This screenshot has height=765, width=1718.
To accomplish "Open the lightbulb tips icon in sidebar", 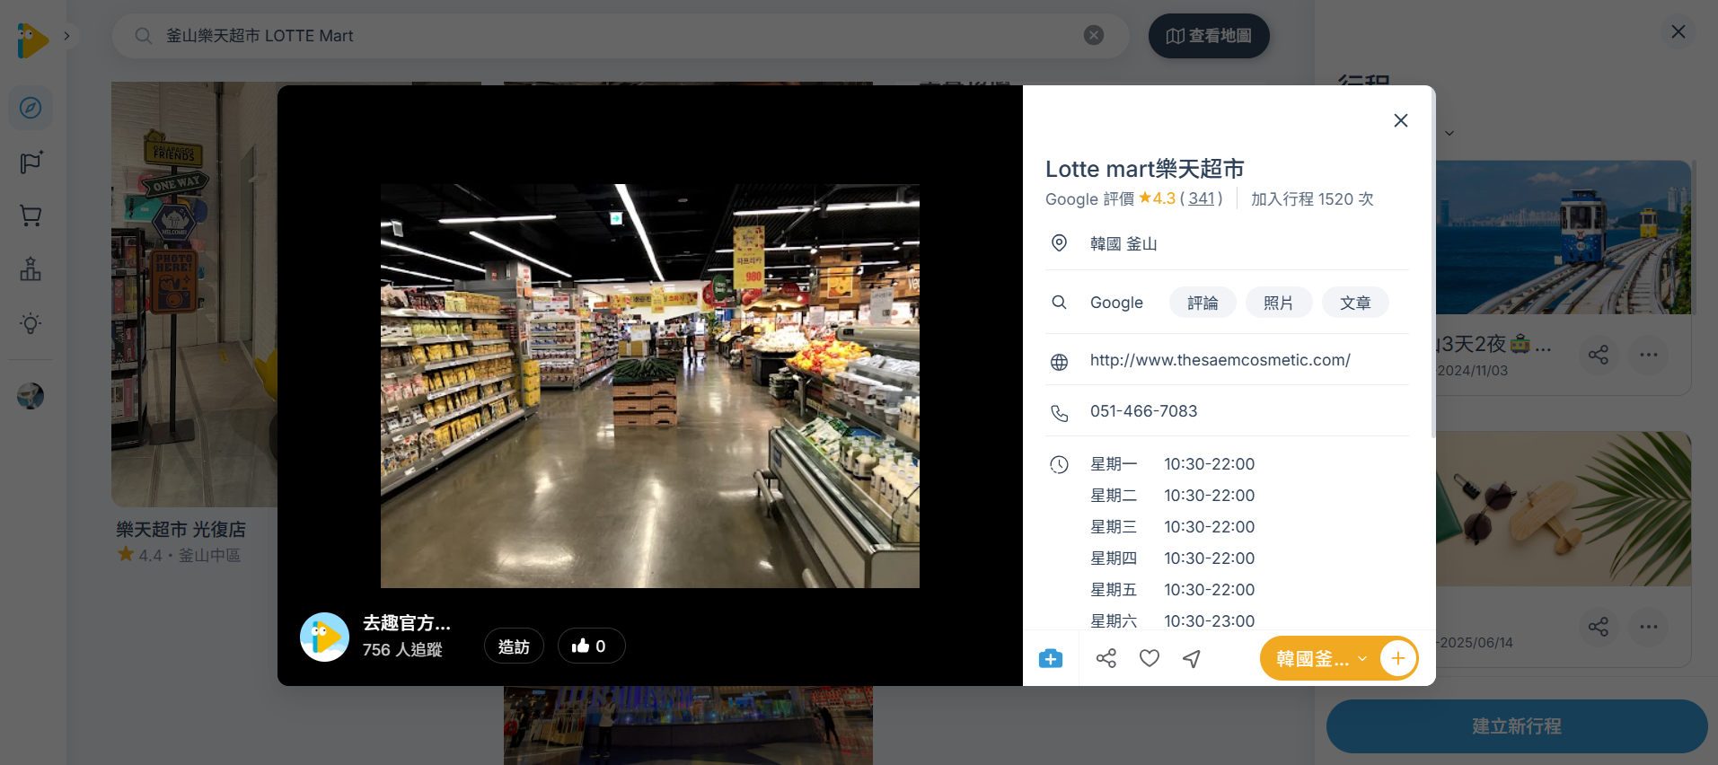I will (x=31, y=323).
